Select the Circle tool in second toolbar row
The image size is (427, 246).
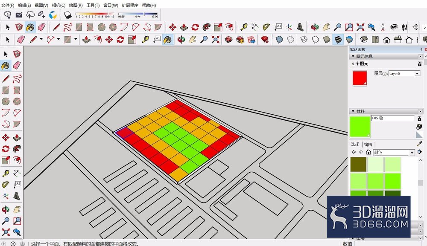(102, 27)
